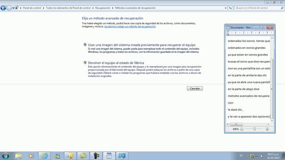Screen dimensions: 285x160
Task: Click Show Desktop button at taskbar end
Action: point(283,156)
